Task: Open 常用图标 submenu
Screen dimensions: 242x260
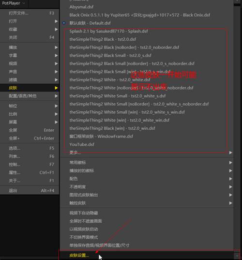Action: pyautogui.click(x=147, y=163)
